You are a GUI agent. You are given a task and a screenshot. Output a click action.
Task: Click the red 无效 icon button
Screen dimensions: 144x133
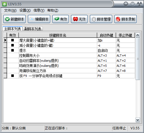point(76,19)
